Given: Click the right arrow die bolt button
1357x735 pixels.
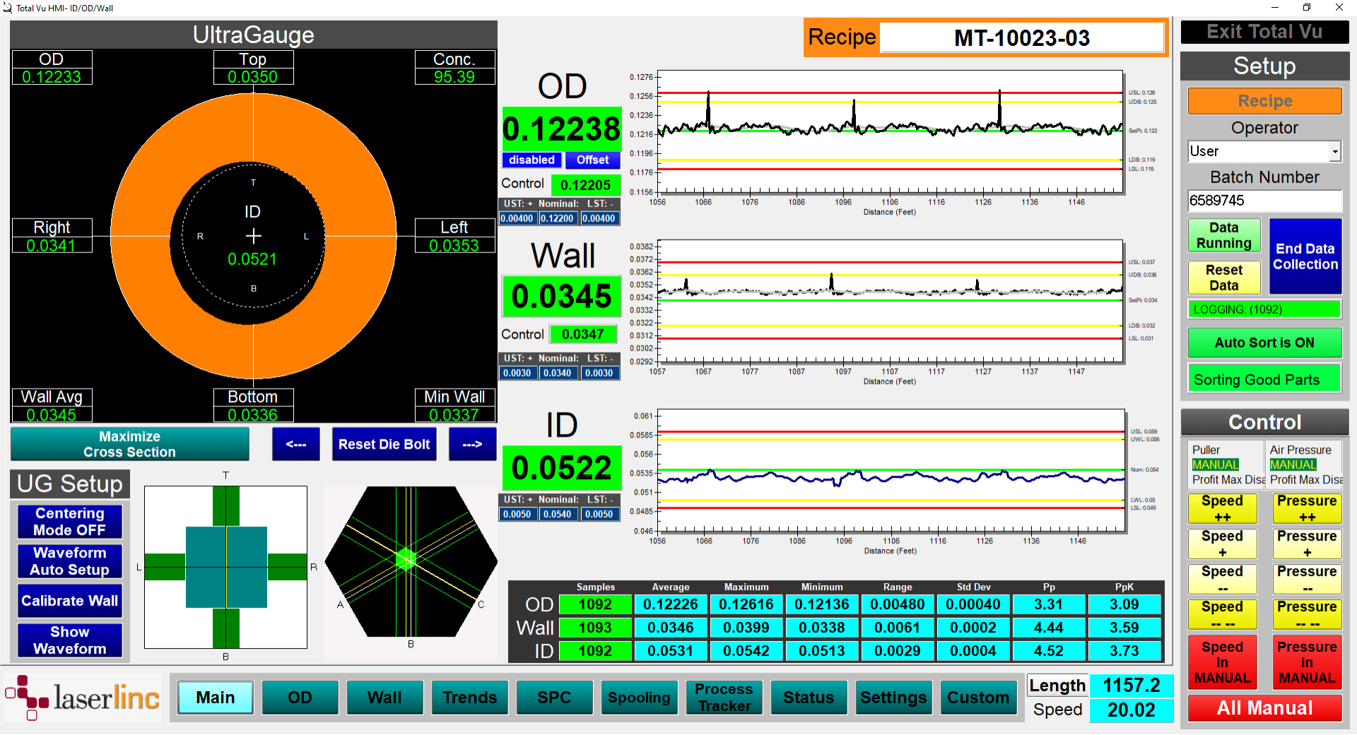Looking at the screenshot, I should pos(472,444).
